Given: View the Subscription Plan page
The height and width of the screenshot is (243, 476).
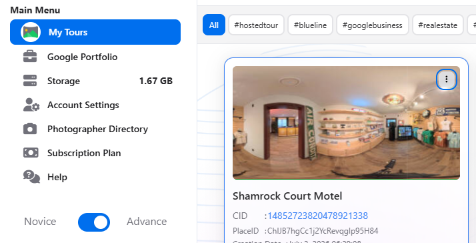Looking at the screenshot, I should [x=95, y=153].
